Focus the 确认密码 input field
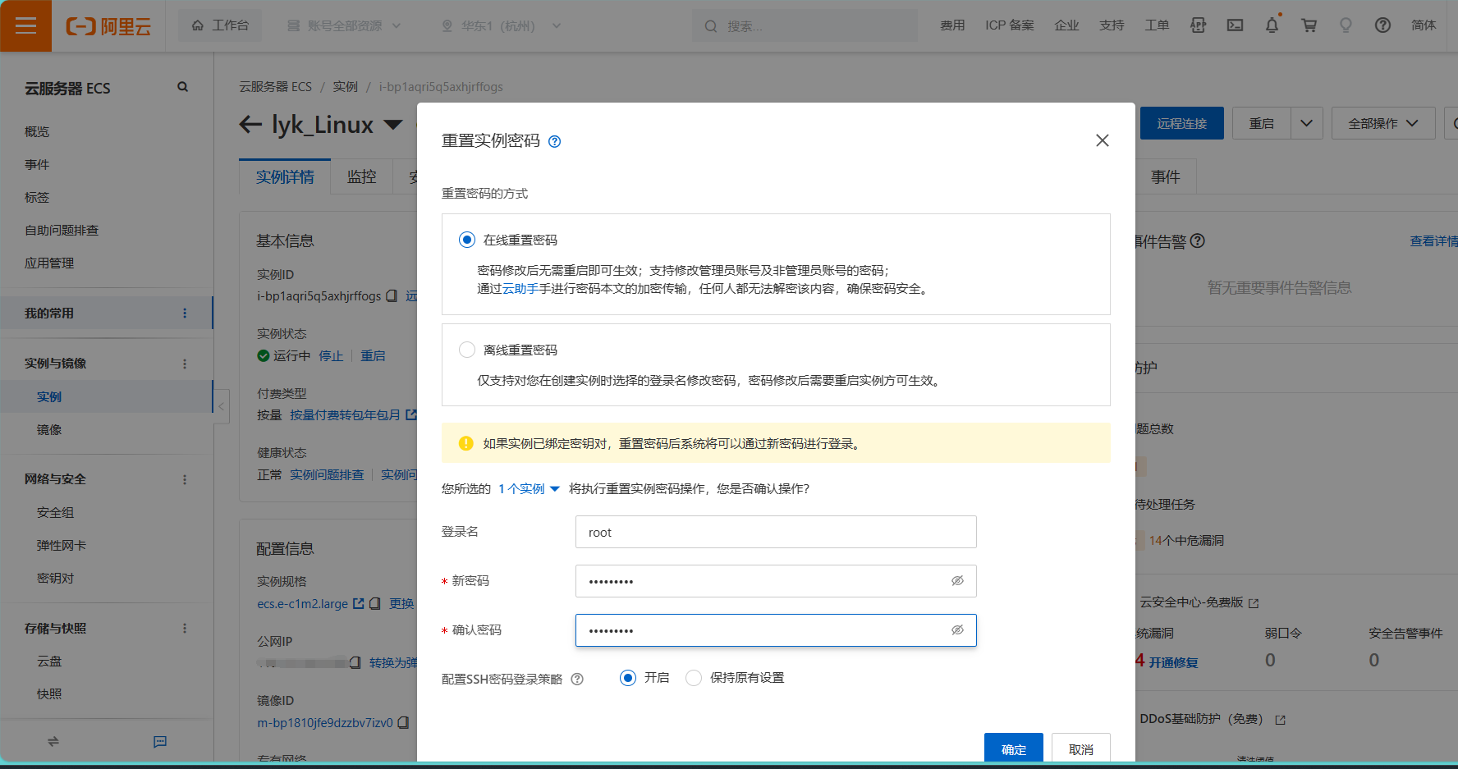This screenshot has height=769, width=1458. 776,630
